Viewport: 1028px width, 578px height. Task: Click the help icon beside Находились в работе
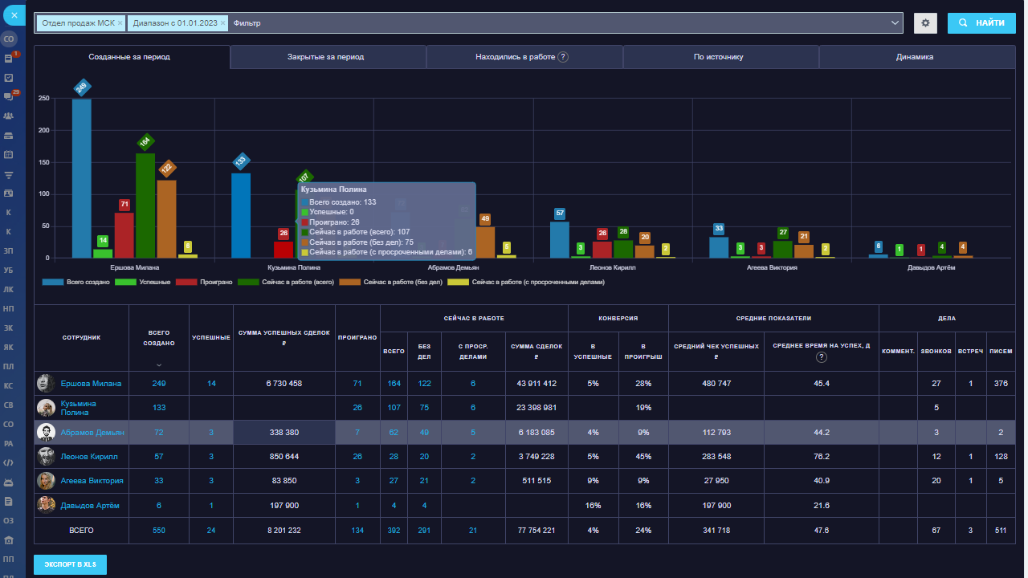pos(564,57)
